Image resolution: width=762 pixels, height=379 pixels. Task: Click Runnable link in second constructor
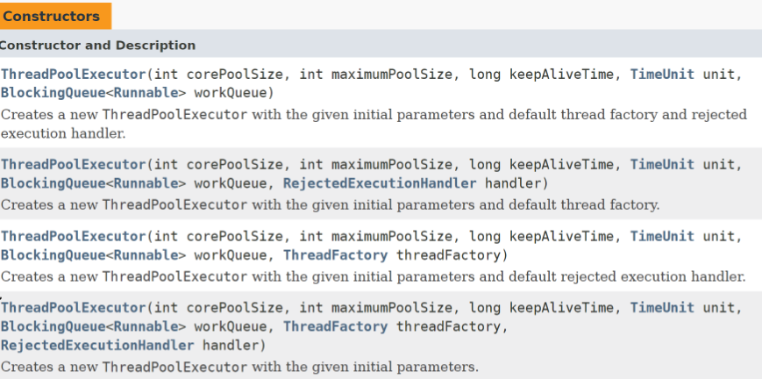(x=146, y=183)
